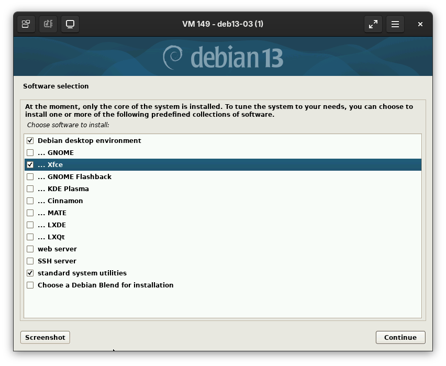Enable the Cinnamon desktop checkbox

click(x=30, y=201)
